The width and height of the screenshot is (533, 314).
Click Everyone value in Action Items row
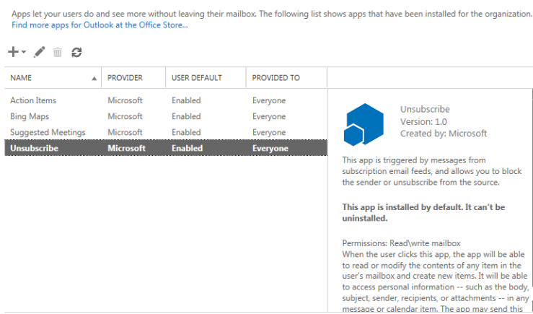click(x=269, y=100)
